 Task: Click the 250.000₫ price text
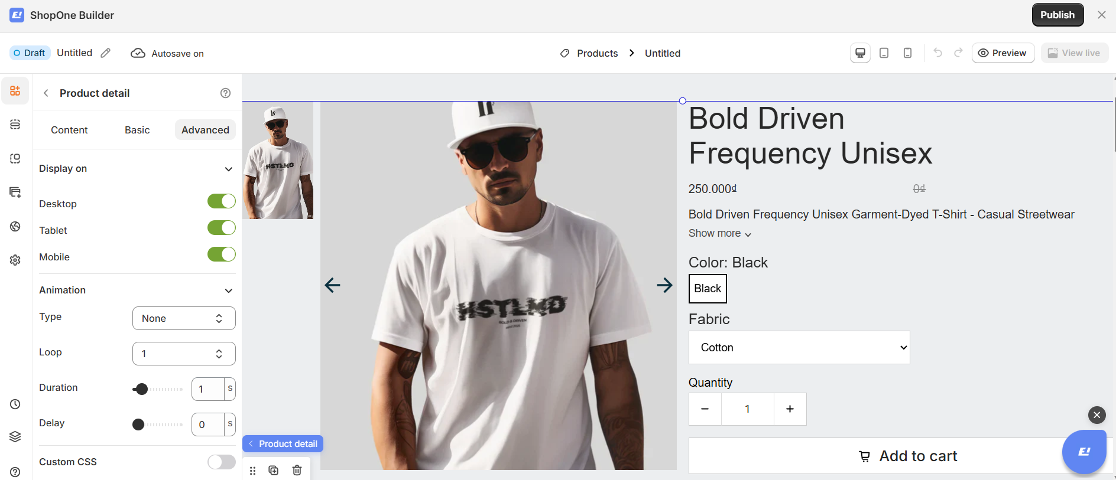click(713, 189)
